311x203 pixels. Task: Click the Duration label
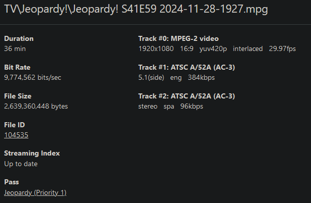19,38
